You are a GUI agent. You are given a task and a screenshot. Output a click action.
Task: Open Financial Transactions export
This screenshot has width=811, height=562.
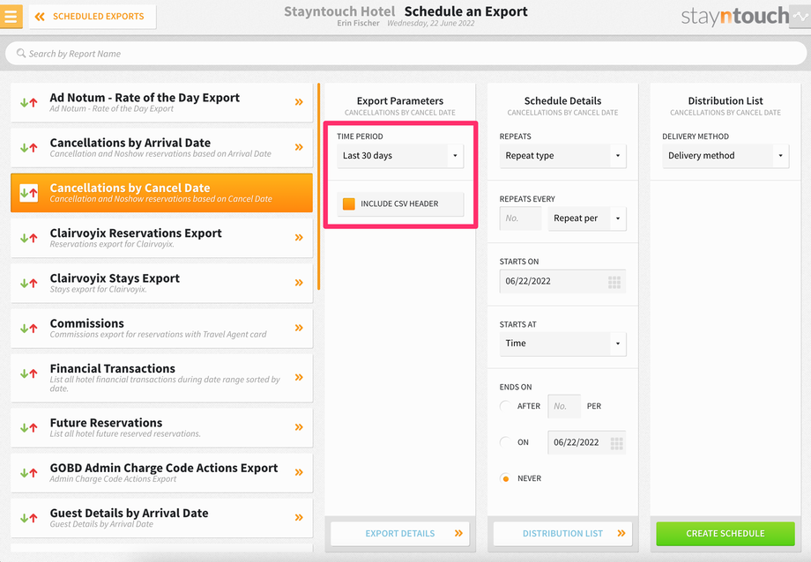tap(161, 378)
